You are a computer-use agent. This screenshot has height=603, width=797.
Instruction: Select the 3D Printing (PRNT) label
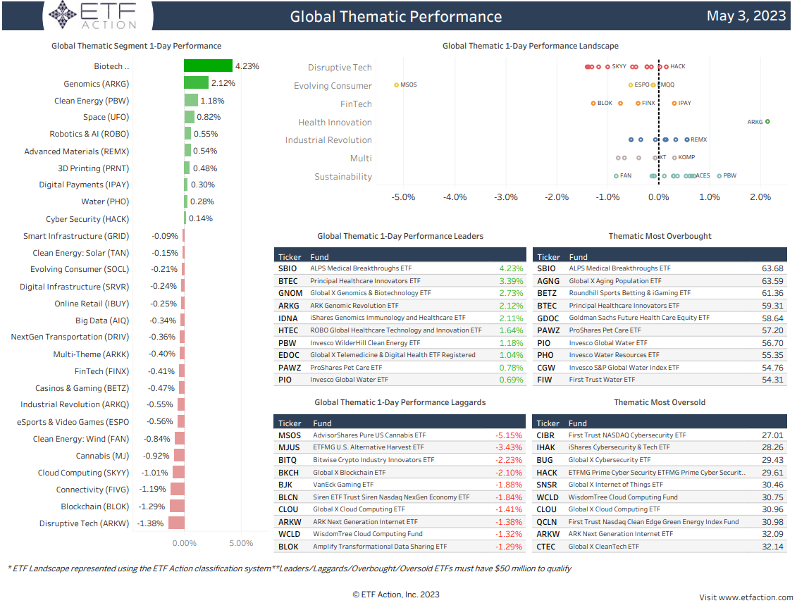[x=93, y=168]
